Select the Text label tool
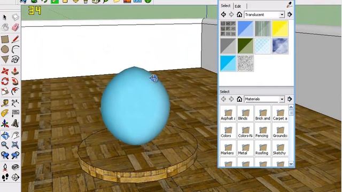 [15, 113]
